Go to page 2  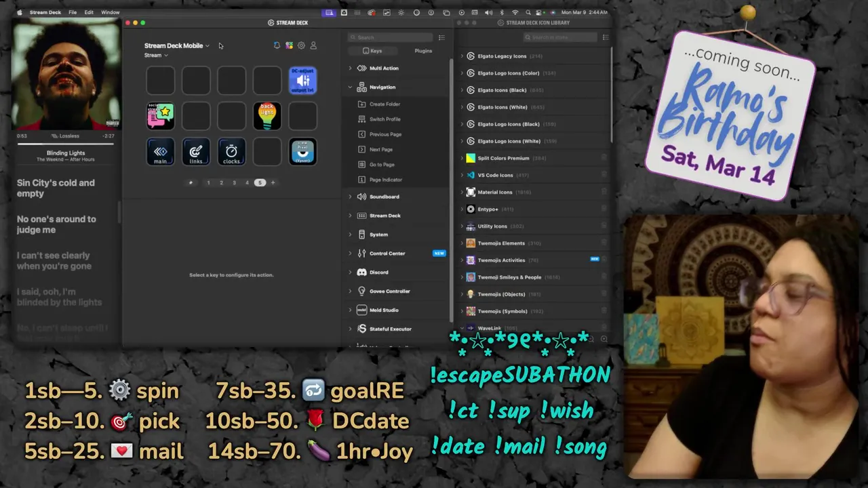click(x=221, y=182)
